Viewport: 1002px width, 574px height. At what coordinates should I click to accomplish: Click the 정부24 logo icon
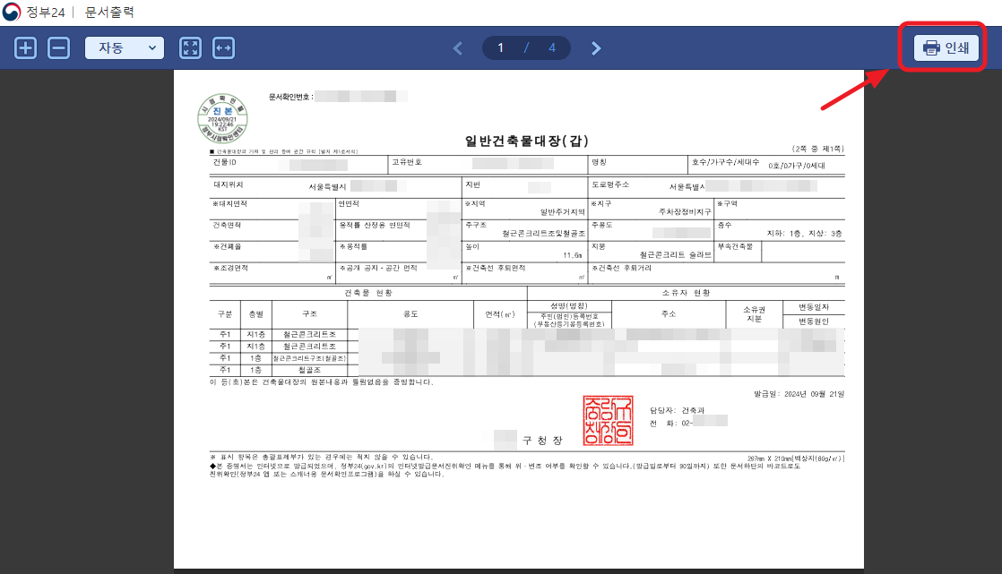(12, 12)
